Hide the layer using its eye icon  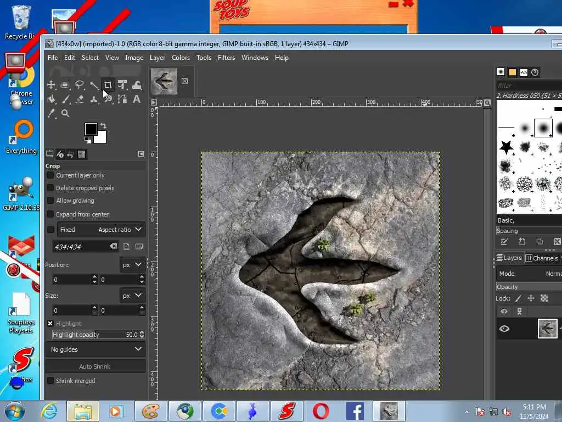tap(504, 329)
